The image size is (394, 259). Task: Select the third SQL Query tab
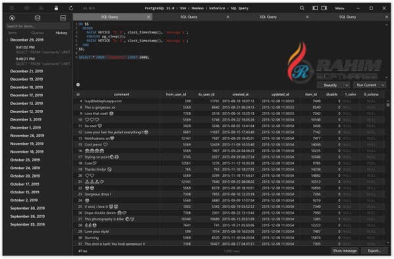tap(269, 17)
